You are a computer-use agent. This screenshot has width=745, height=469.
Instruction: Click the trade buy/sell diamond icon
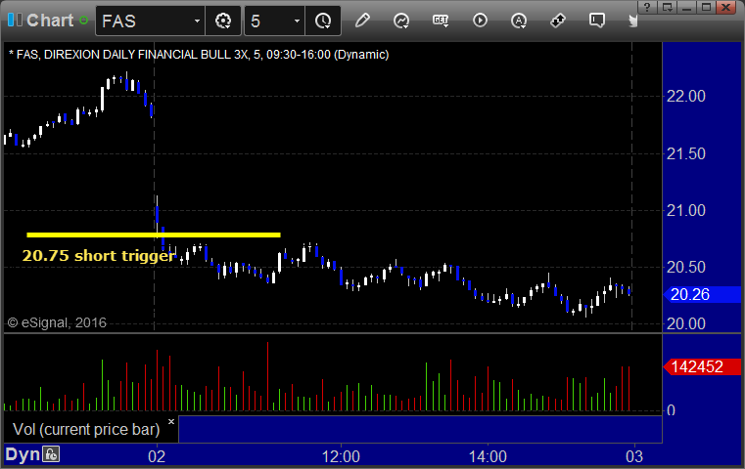pyautogui.click(x=557, y=21)
